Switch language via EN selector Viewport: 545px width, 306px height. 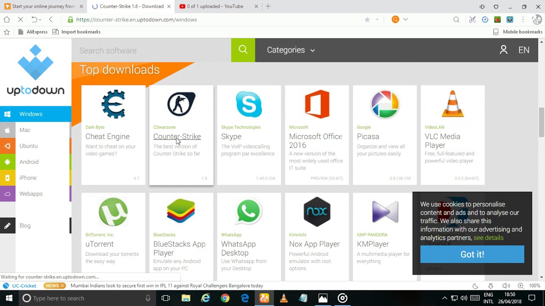[524, 50]
